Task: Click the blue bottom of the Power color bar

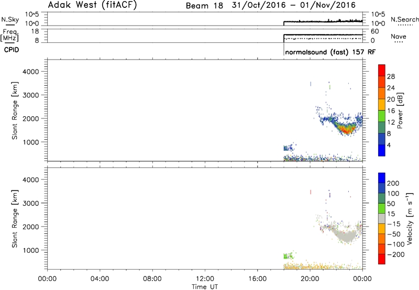Action: [382, 150]
